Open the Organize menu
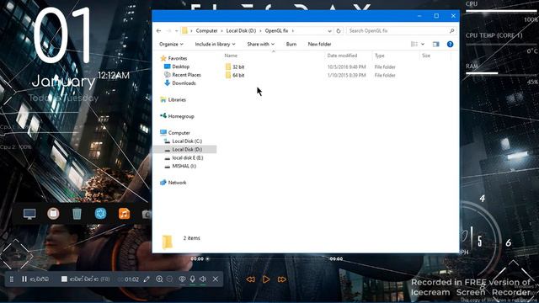The height and width of the screenshot is (303, 539). [171, 44]
